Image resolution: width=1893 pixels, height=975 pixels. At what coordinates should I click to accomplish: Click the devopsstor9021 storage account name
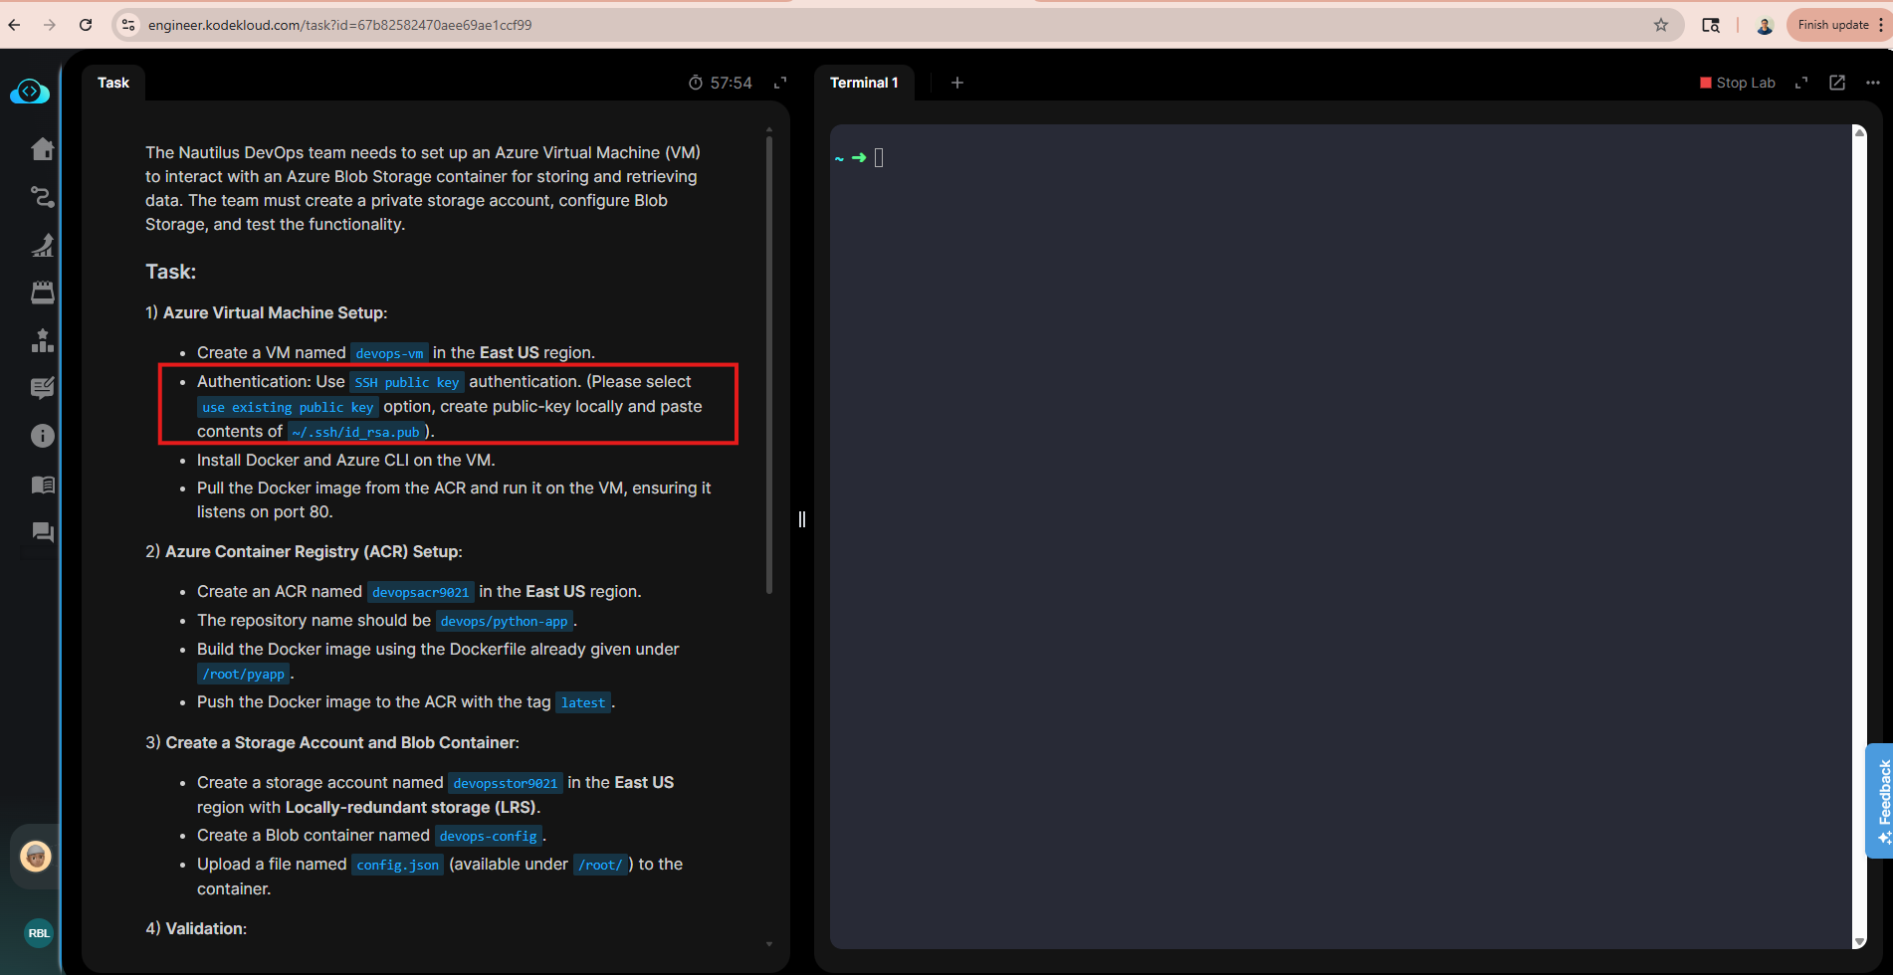[x=506, y=783]
